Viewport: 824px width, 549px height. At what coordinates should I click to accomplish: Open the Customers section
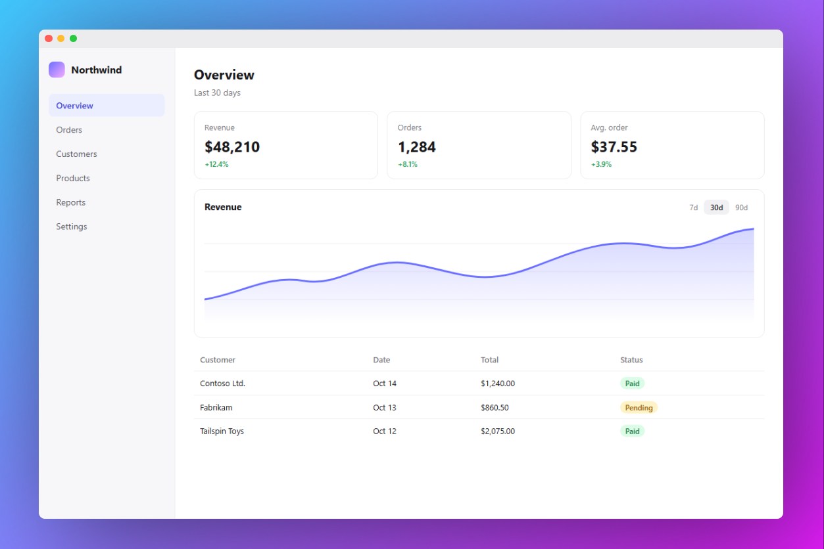[x=107, y=154]
